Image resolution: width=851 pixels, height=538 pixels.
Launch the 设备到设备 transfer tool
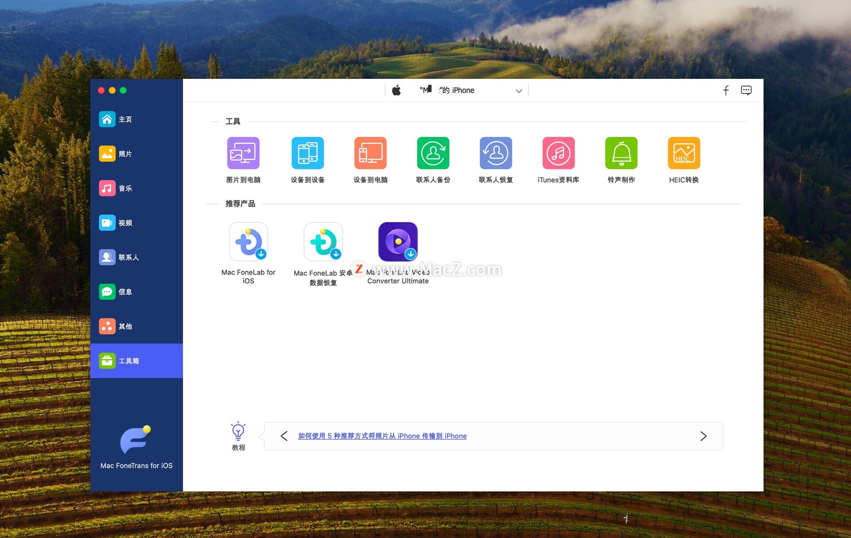coord(308,153)
